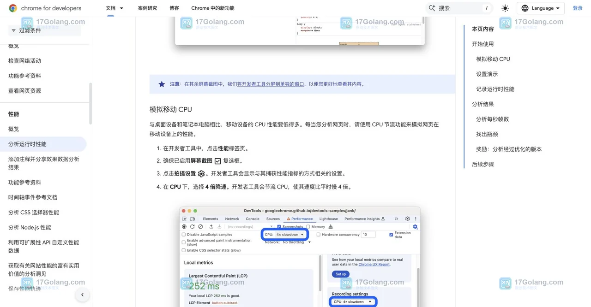Open link 将开发者工具分屏到单独的窗口
The width and height of the screenshot is (591, 307).
[x=271, y=84]
